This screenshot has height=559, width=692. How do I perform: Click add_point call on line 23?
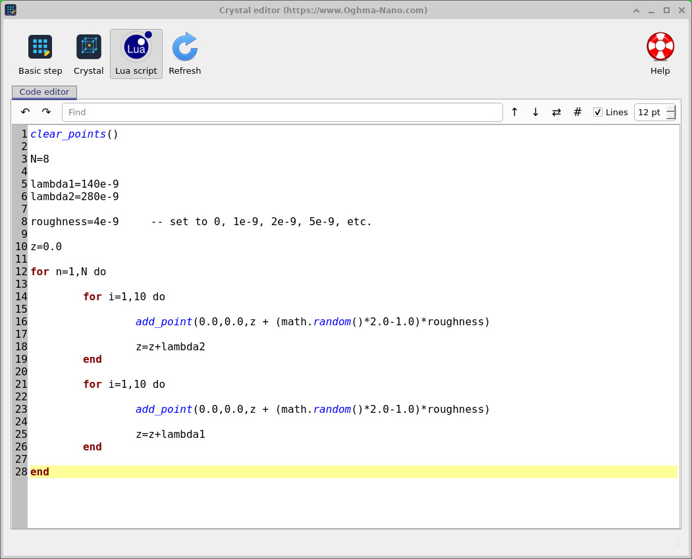(x=313, y=410)
